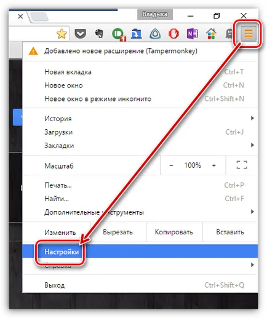Click the colorful house extension icon
This screenshot has height=318, width=267.
pos(211,34)
